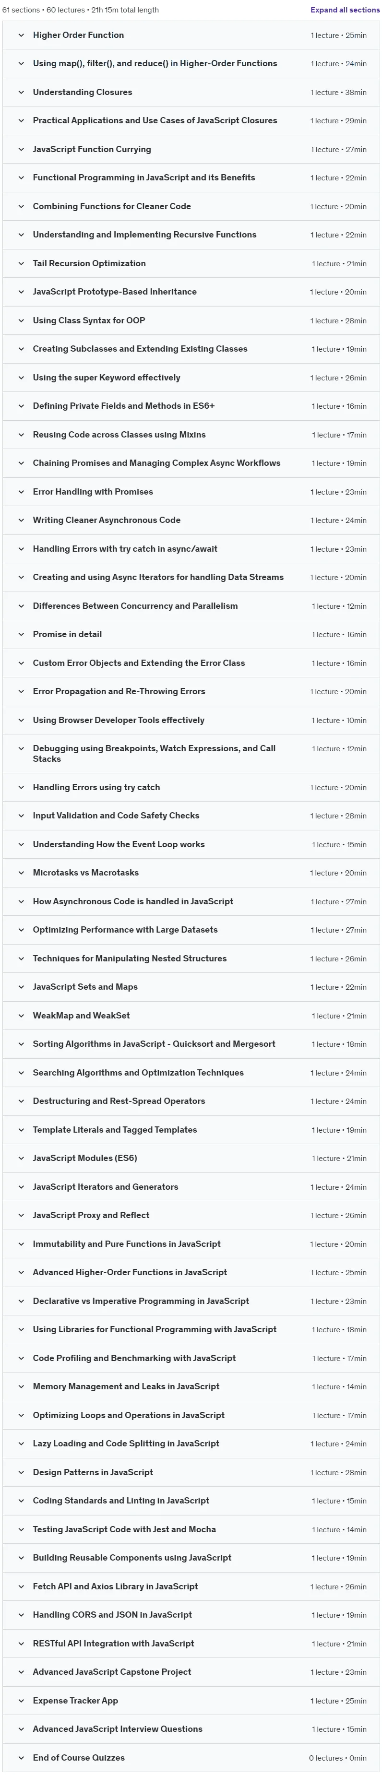Open the JavaScript Function Currying section chevron
382x1775 pixels.
[21, 150]
